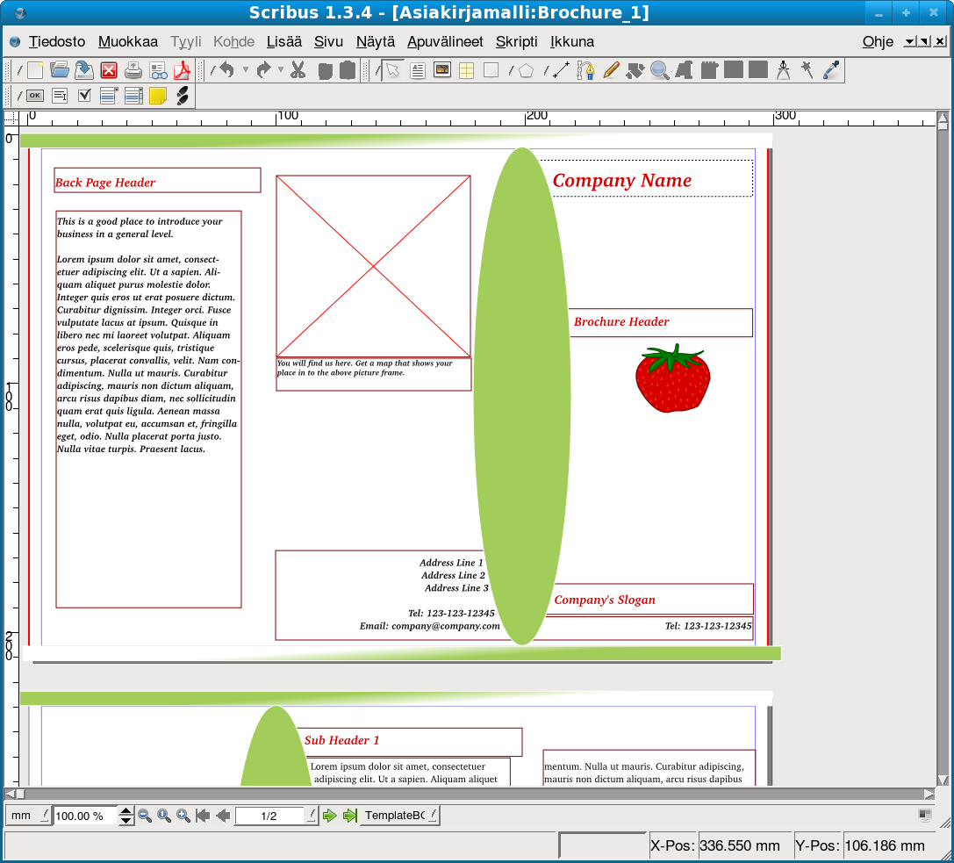
Task: Export document as PDF
Action: [x=182, y=70]
